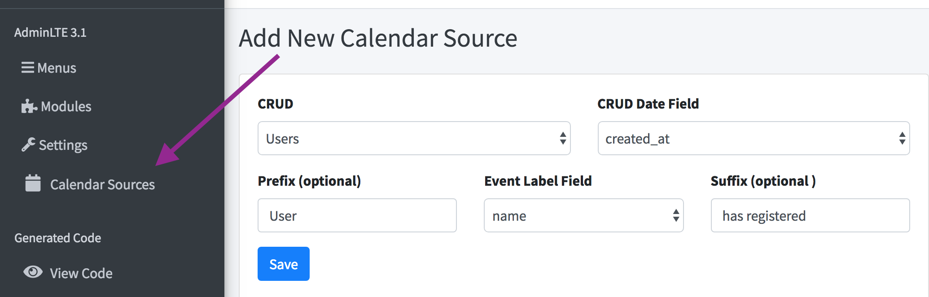Click the AdminLTE 3.1 brand link
Image resolution: width=929 pixels, height=297 pixels.
[50, 32]
